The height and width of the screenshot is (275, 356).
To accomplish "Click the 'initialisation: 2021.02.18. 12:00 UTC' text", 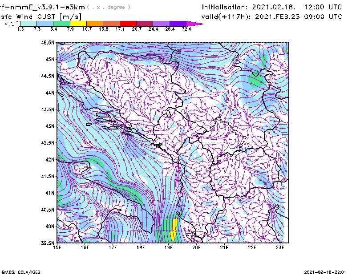I will pos(272,7).
